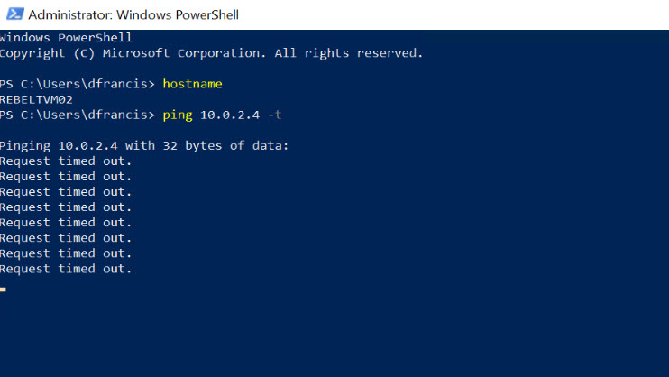Click the second Request timed out line
The image size is (669, 377).
66,177
